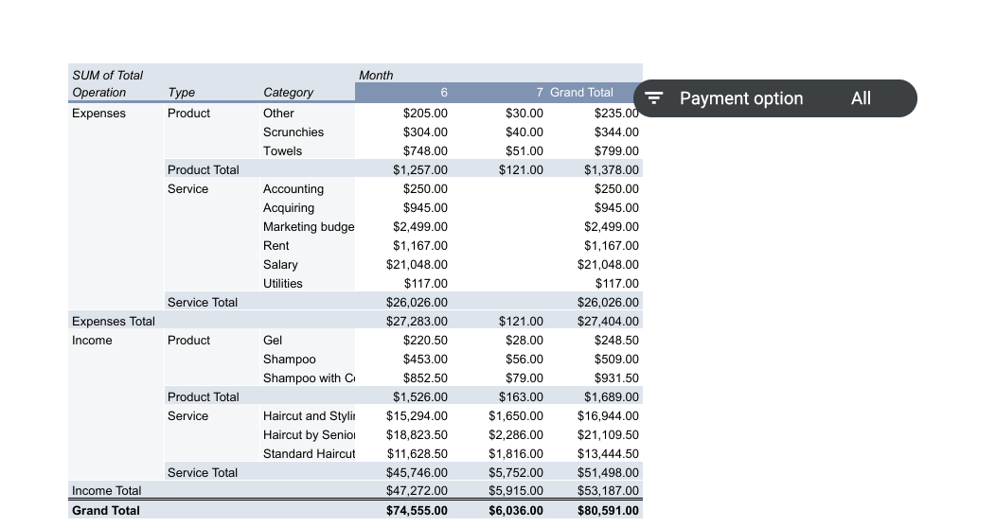The height and width of the screenshot is (527, 996).
Task: Click the 'Expenses' operation cell
Action: (99, 113)
